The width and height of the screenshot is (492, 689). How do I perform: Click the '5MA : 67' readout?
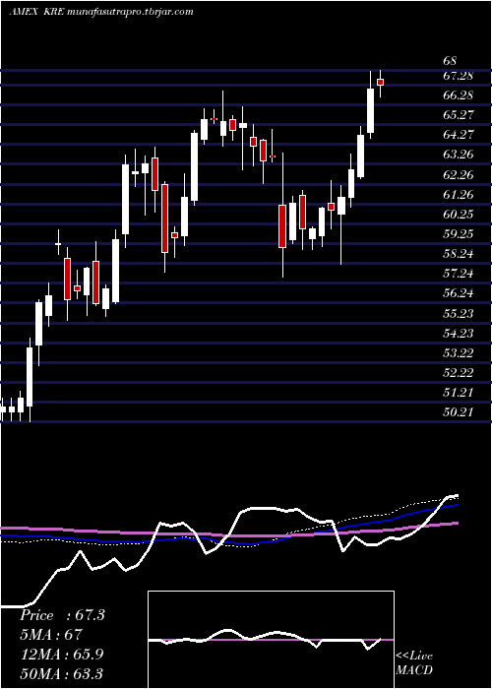pyautogui.click(x=51, y=635)
